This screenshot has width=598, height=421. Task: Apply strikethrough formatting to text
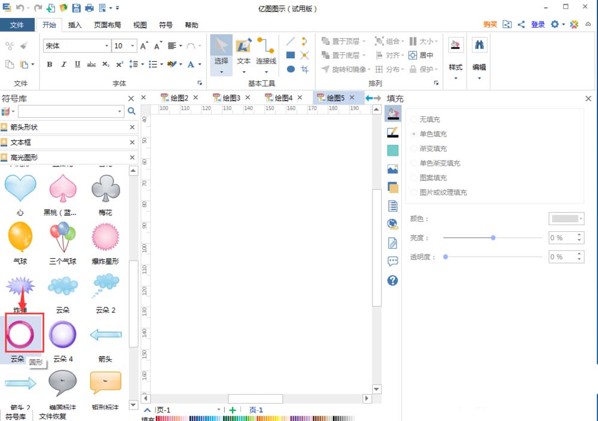coord(91,64)
